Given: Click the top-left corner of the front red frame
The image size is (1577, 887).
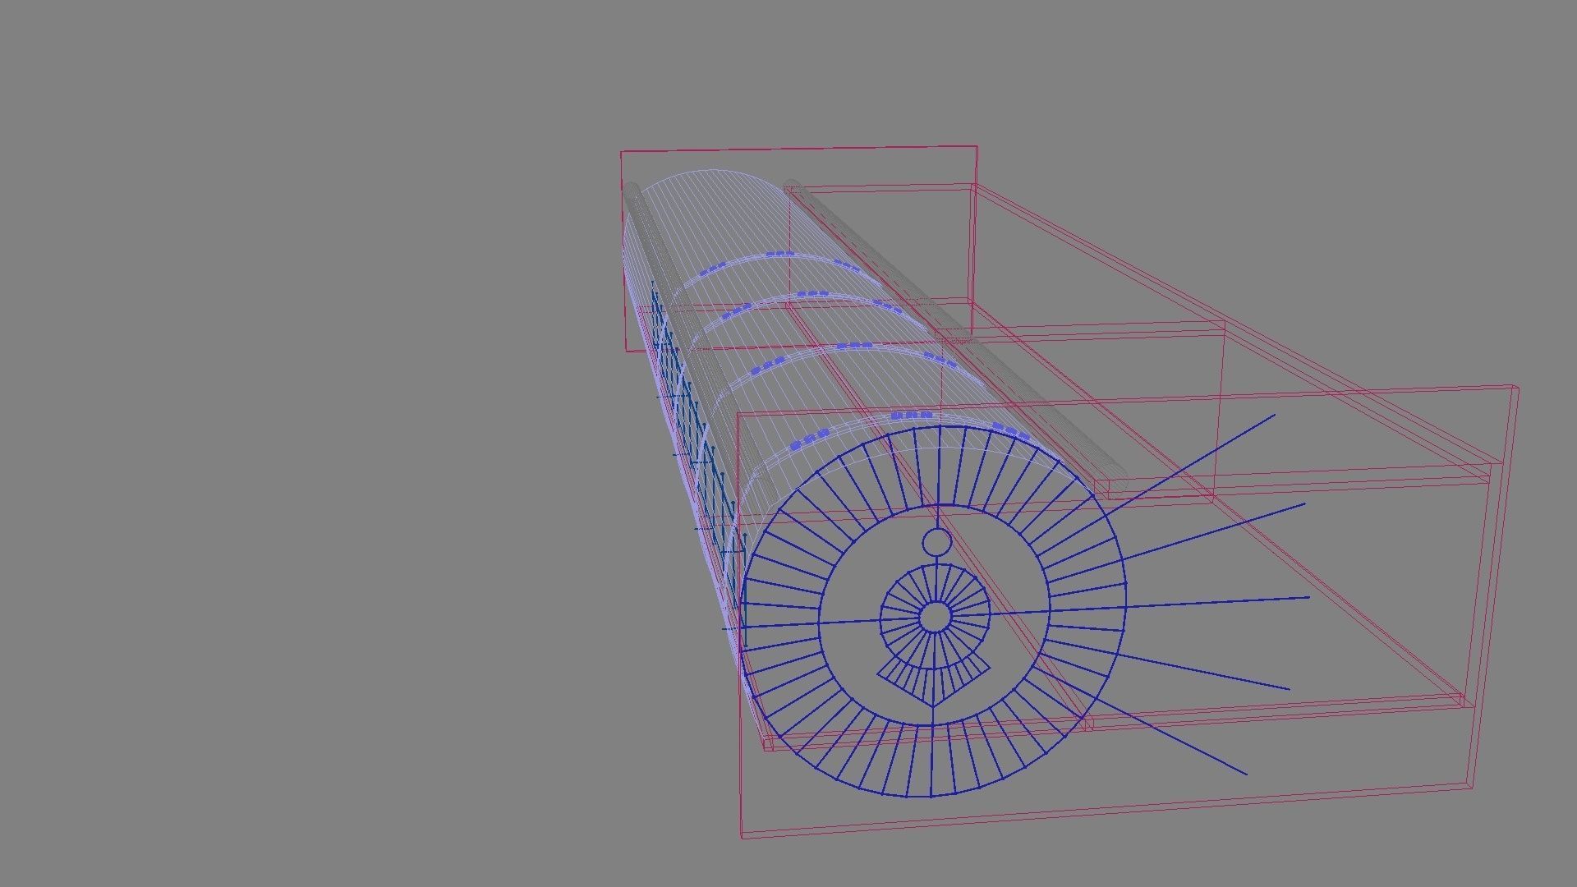Looking at the screenshot, I should [x=738, y=413].
